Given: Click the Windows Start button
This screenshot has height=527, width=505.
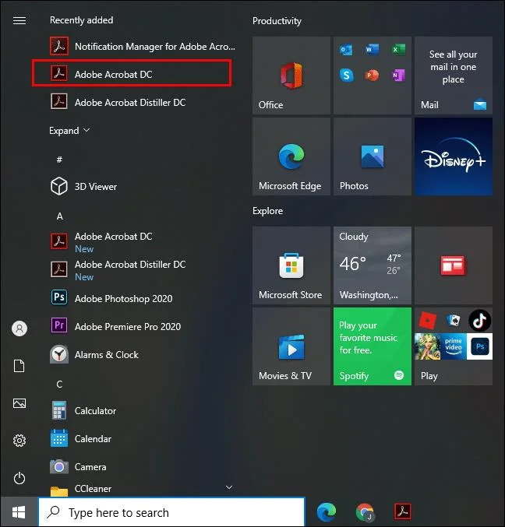Looking at the screenshot, I should coord(19,512).
